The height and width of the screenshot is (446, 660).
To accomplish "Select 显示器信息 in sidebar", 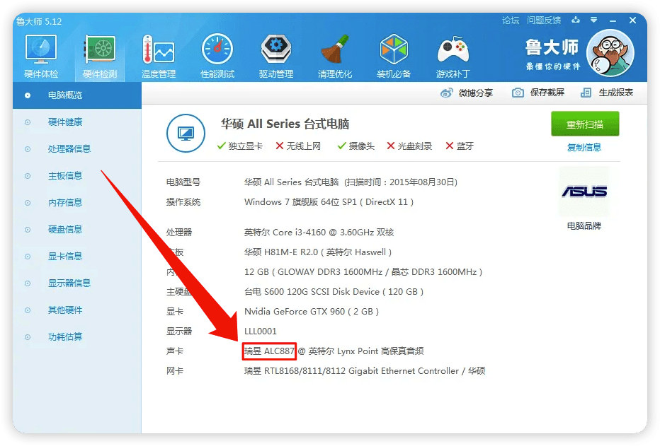I will (x=77, y=283).
